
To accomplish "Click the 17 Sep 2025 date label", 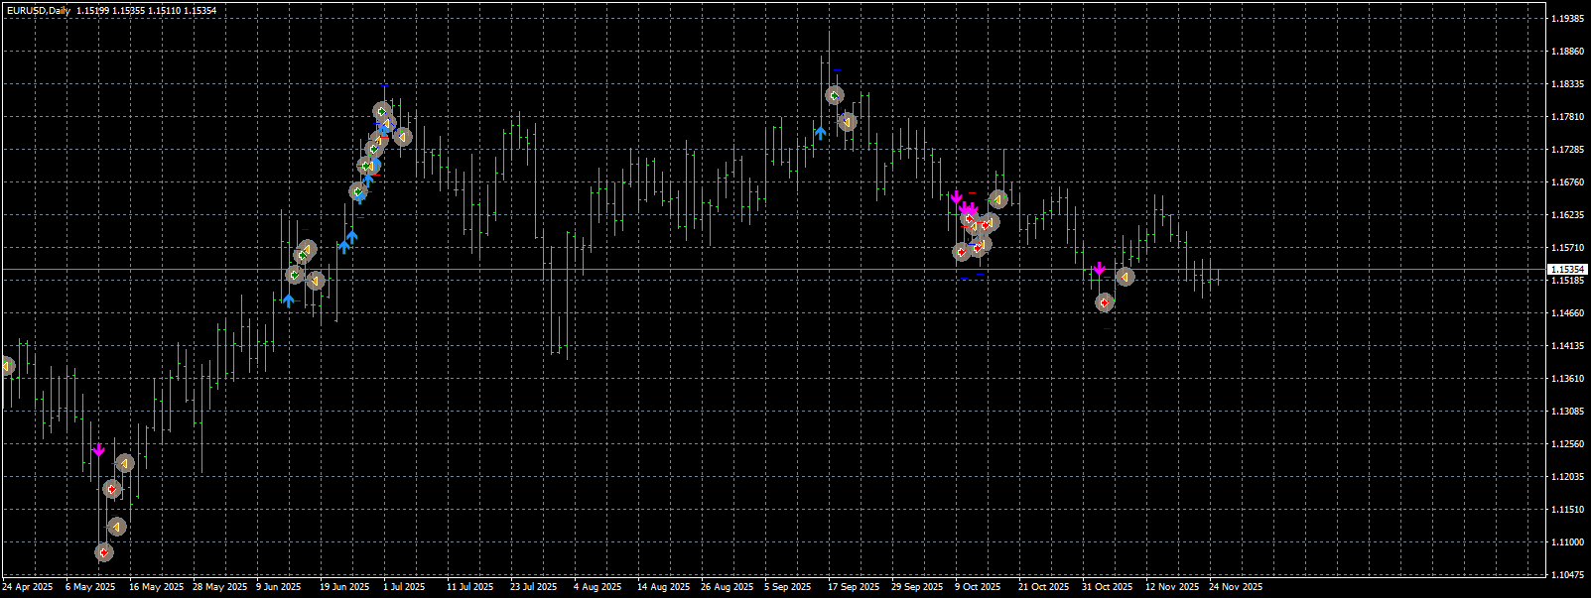I will click(855, 587).
